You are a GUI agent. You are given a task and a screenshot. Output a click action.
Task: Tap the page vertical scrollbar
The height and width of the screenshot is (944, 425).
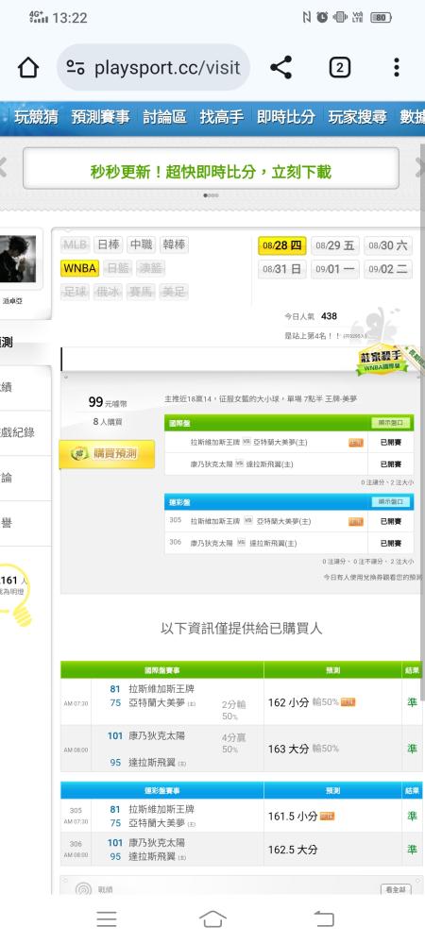[422, 421]
